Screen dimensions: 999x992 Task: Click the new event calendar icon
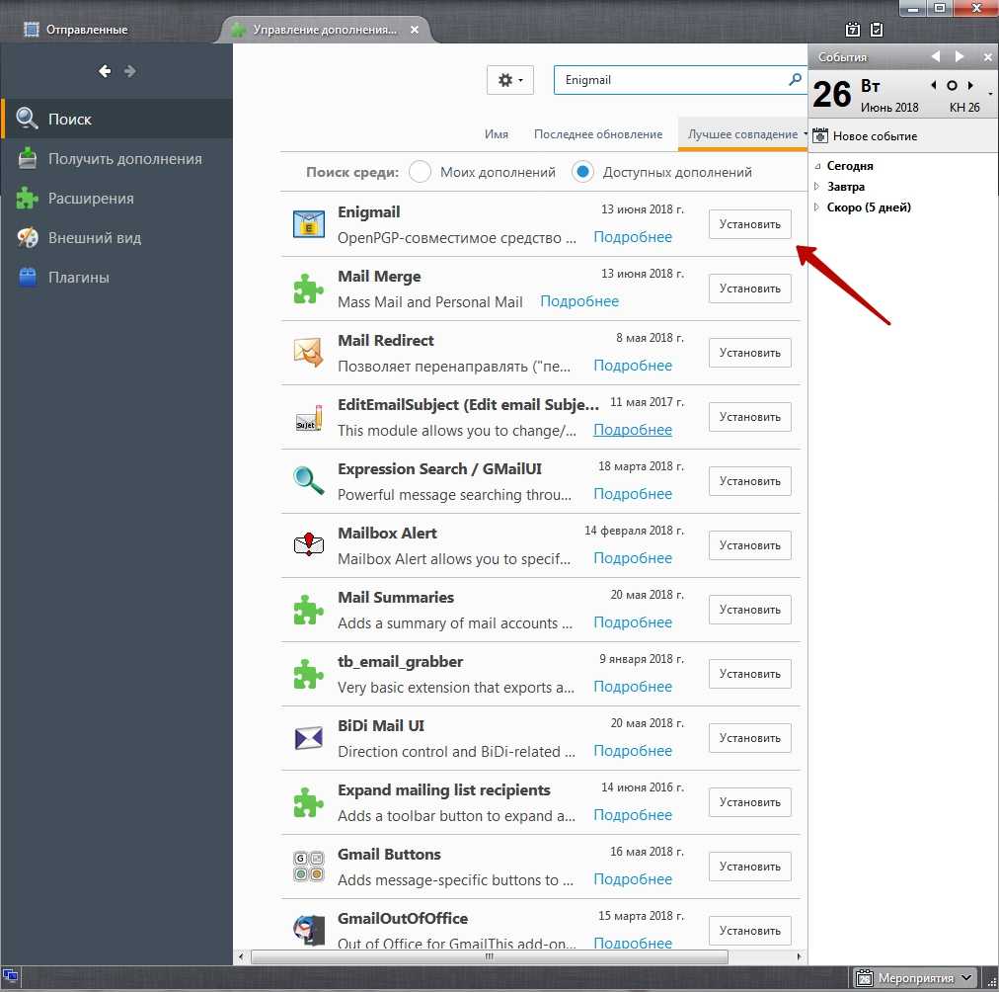click(820, 135)
